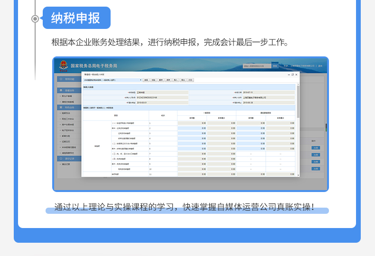Screen dimensions: 375x256
Task: Click the 导入 button in dialog toolbar
Action: click(x=176, y=80)
